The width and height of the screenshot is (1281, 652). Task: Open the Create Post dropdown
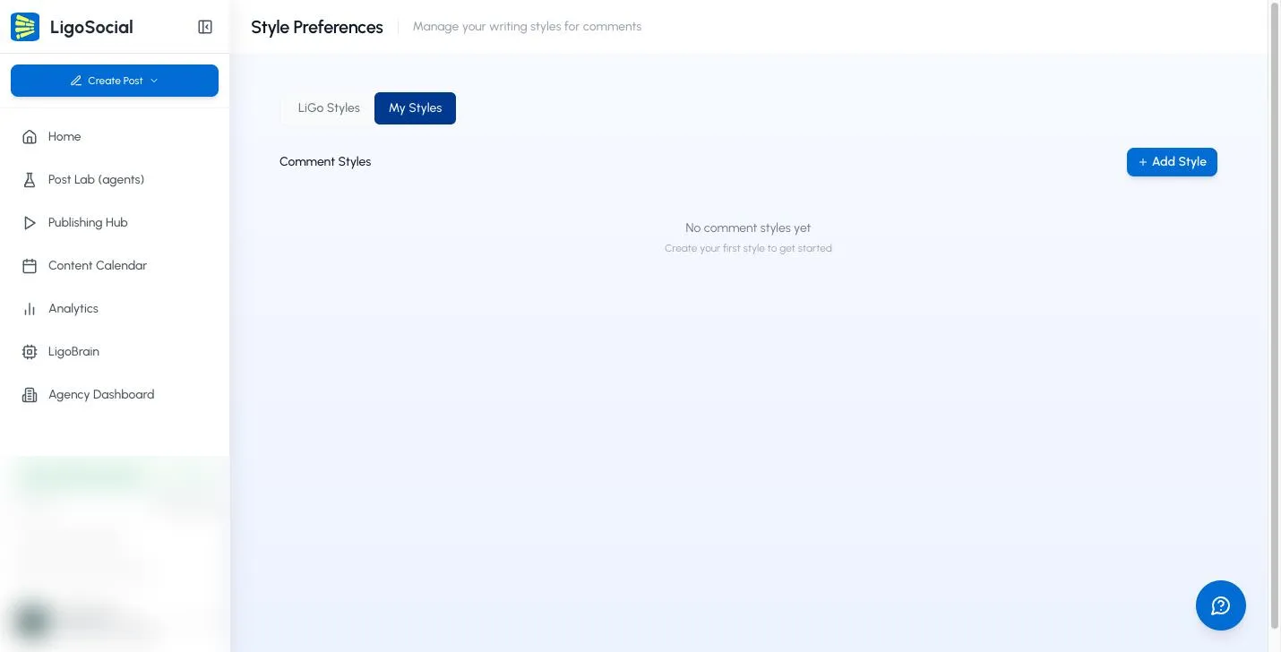(115, 81)
